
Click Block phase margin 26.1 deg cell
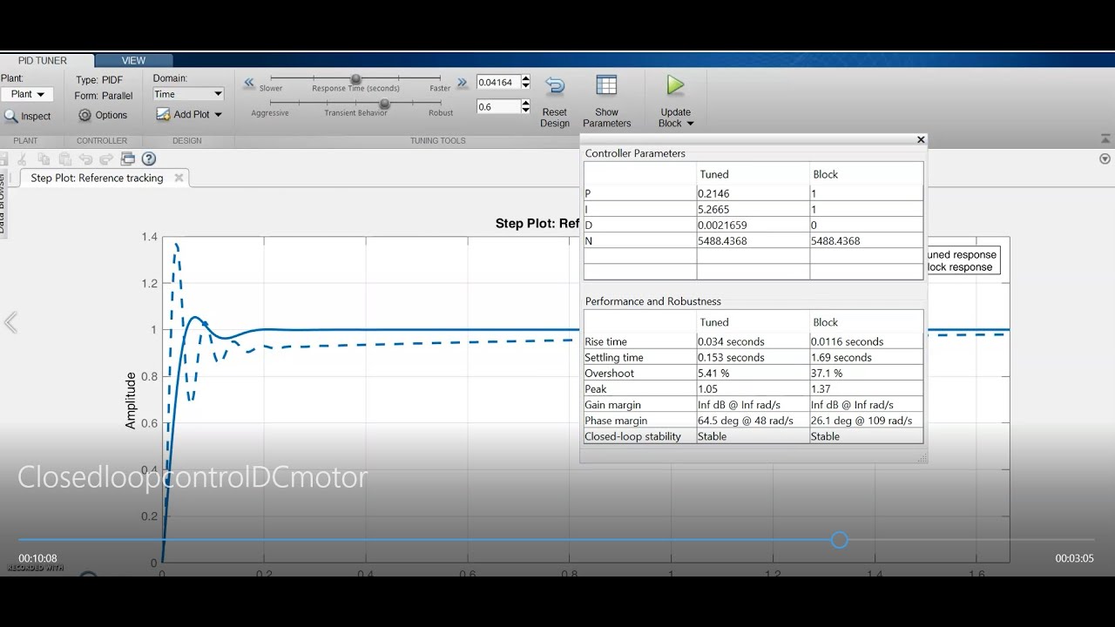point(866,420)
